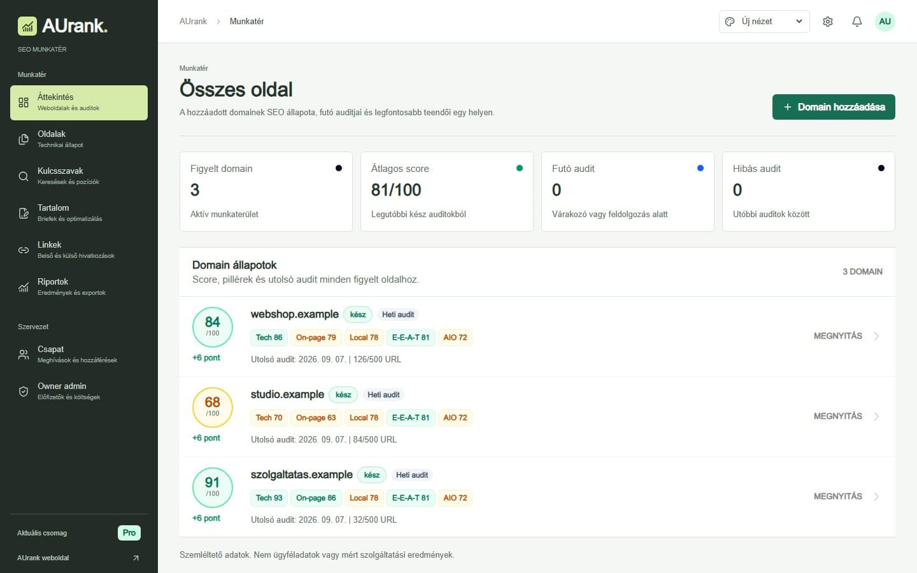Click the Csapat people icon
The image size is (917, 573).
[x=24, y=355]
